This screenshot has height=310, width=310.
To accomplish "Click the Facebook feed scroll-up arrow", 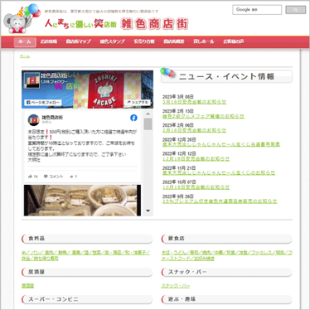I will click(x=148, y=114).
